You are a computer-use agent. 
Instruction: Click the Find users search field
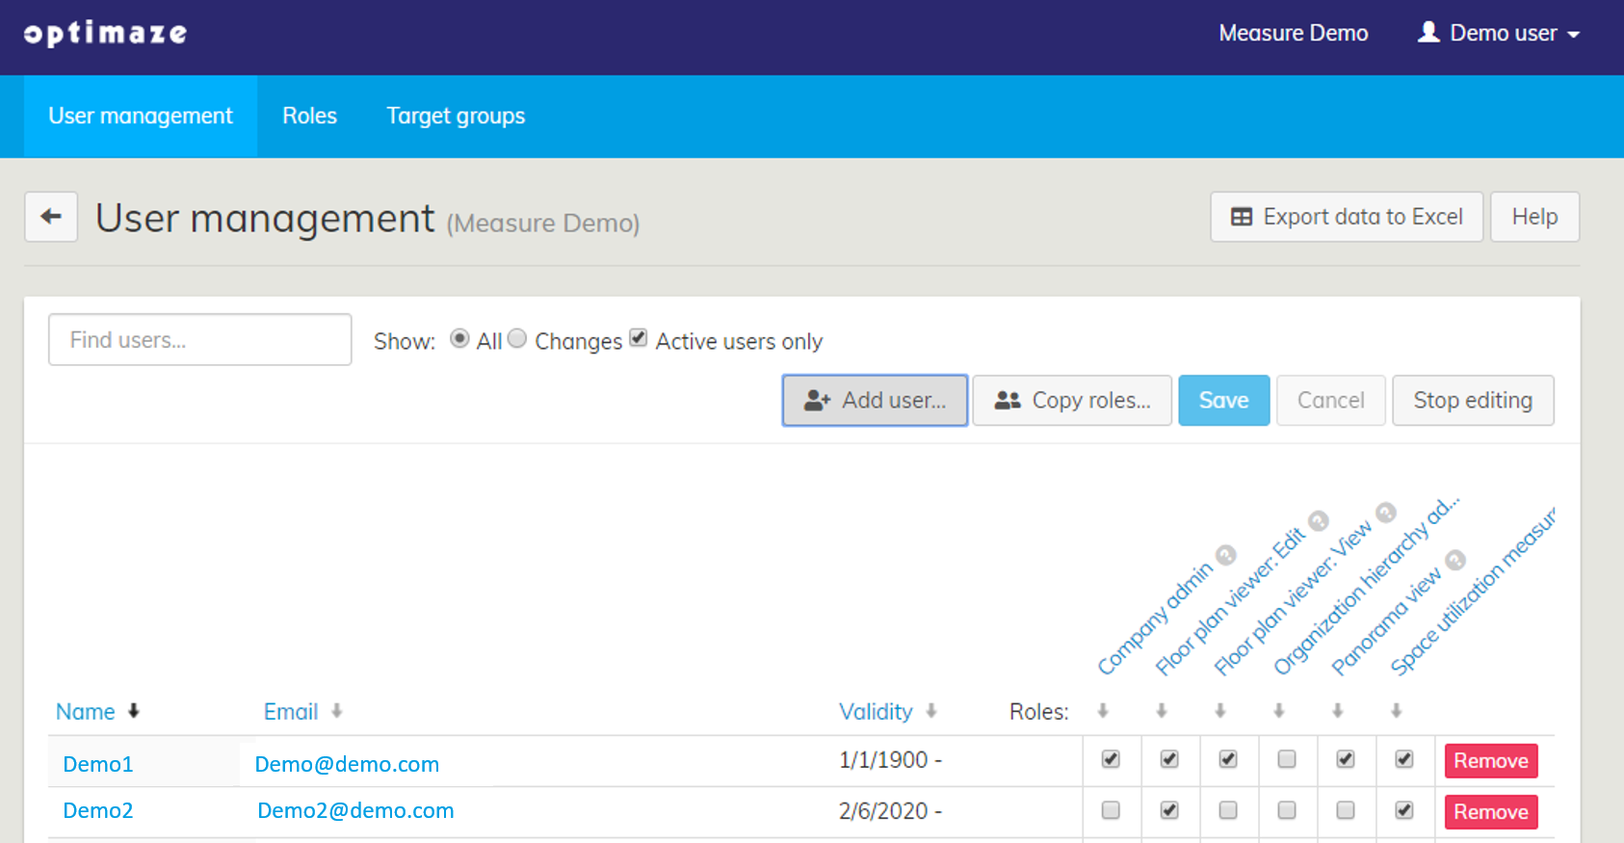(x=200, y=340)
